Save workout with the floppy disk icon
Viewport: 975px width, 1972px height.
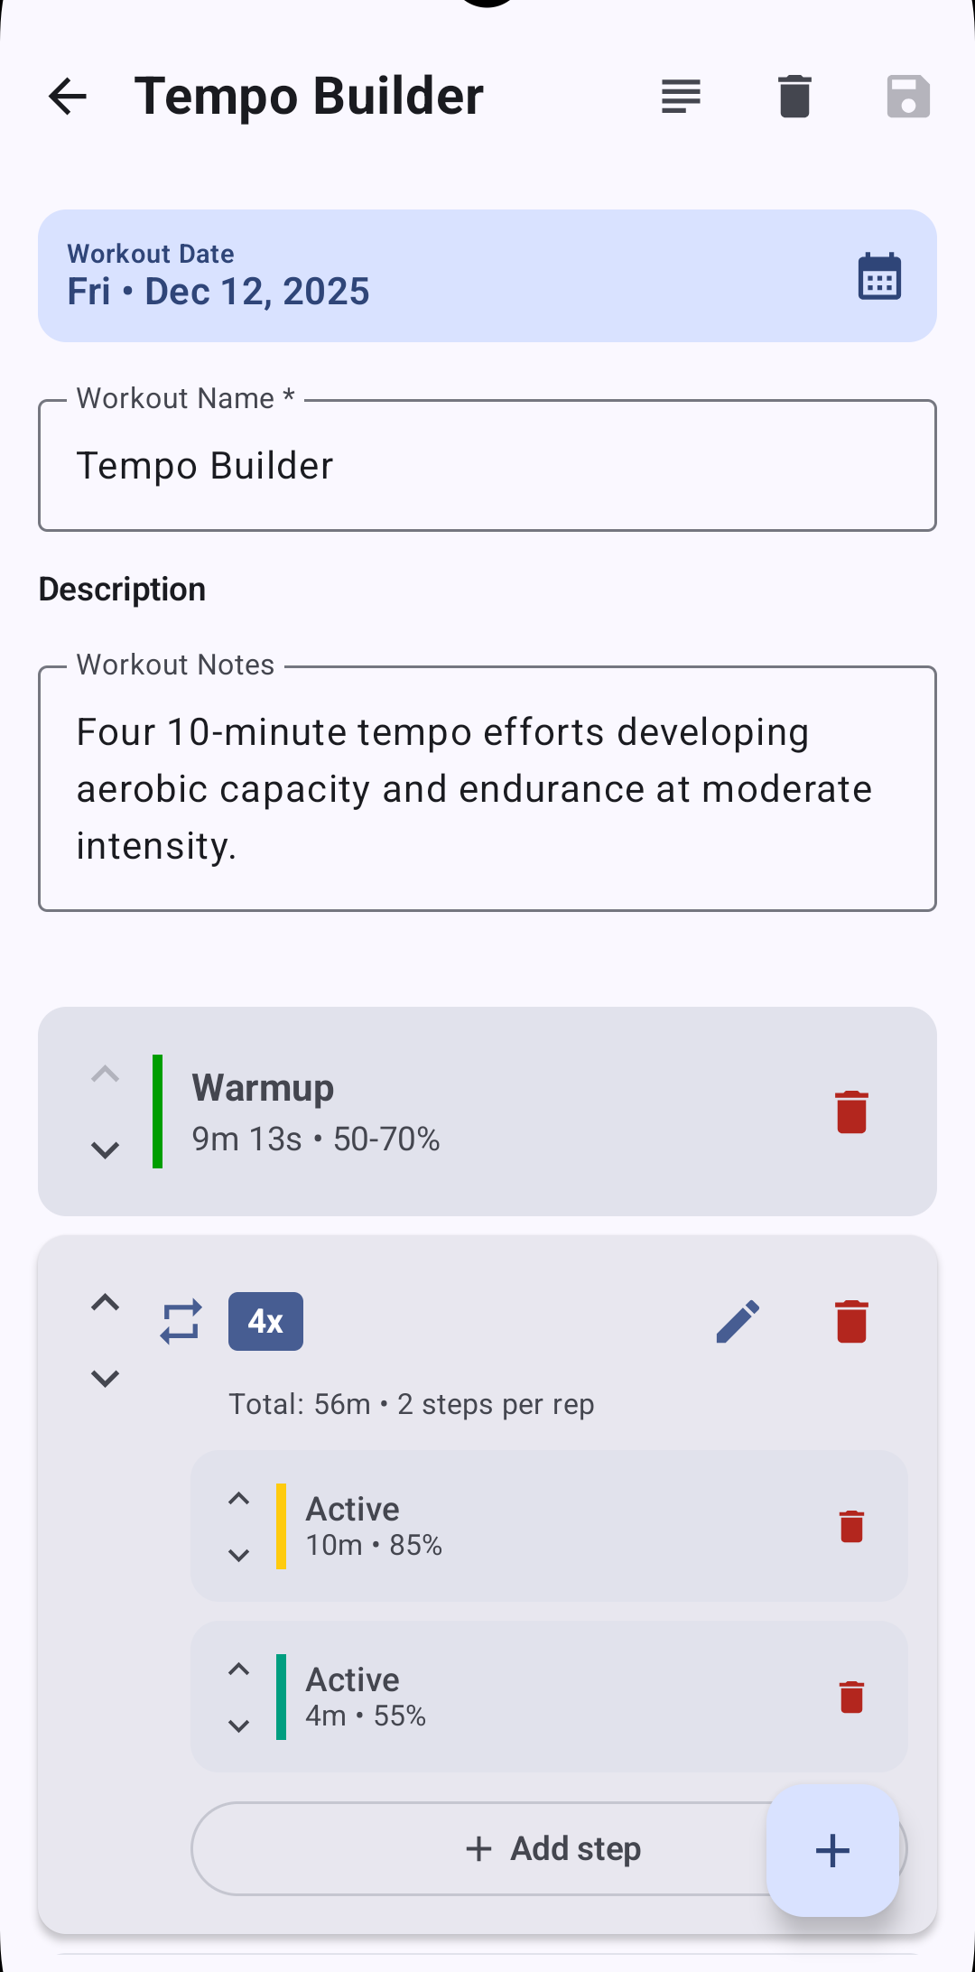pyautogui.click(x=907, y=97)
